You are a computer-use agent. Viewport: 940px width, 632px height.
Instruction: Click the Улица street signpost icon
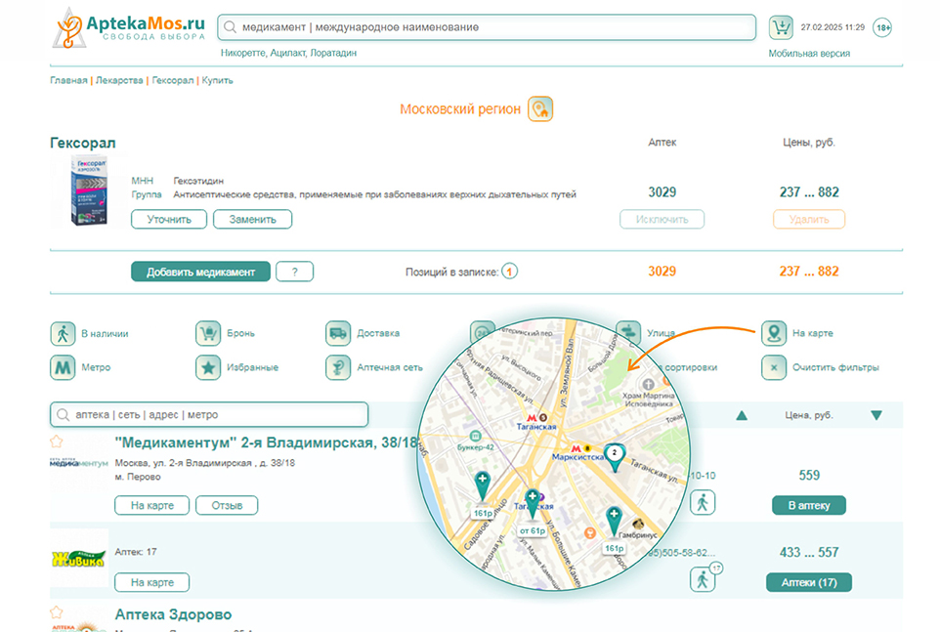tap(628, 334)
